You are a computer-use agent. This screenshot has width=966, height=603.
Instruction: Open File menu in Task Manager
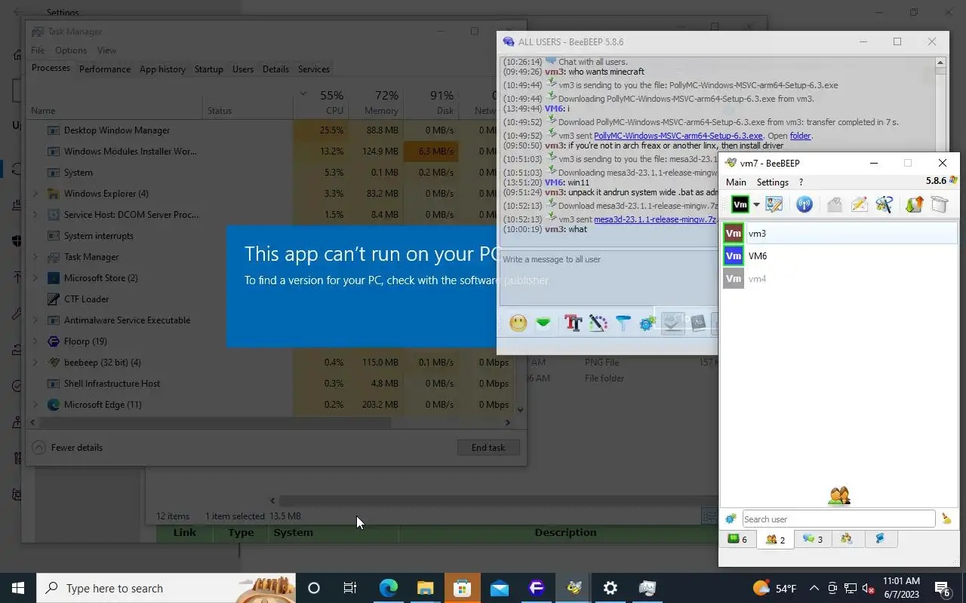pyautogui.click(x=38, y=51)
